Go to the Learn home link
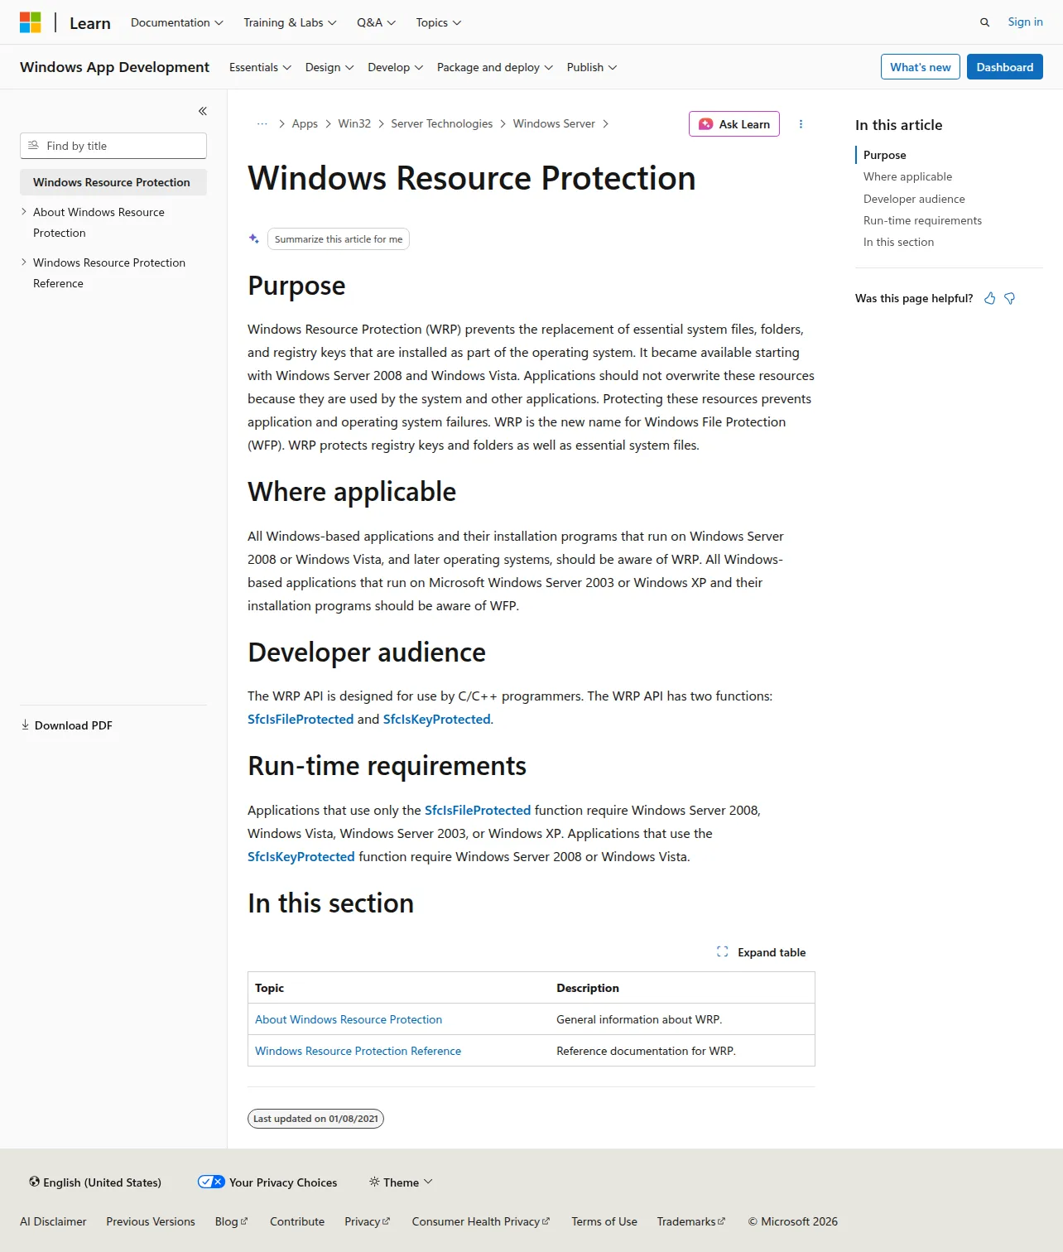1063x1252 pixels. point(90,23)
